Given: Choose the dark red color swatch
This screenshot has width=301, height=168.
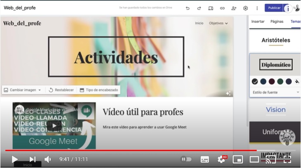Looking at the screenshot, I should (272, 82).
